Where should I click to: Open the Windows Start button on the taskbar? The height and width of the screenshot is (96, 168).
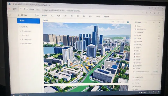click(14, 95)
